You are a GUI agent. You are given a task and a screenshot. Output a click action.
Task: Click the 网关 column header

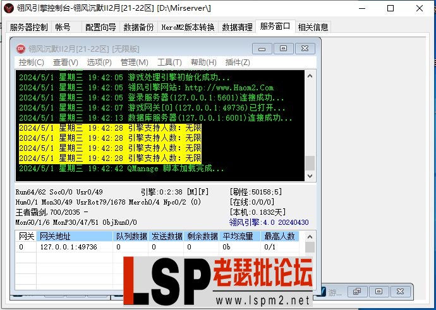(x=26, y=236)
